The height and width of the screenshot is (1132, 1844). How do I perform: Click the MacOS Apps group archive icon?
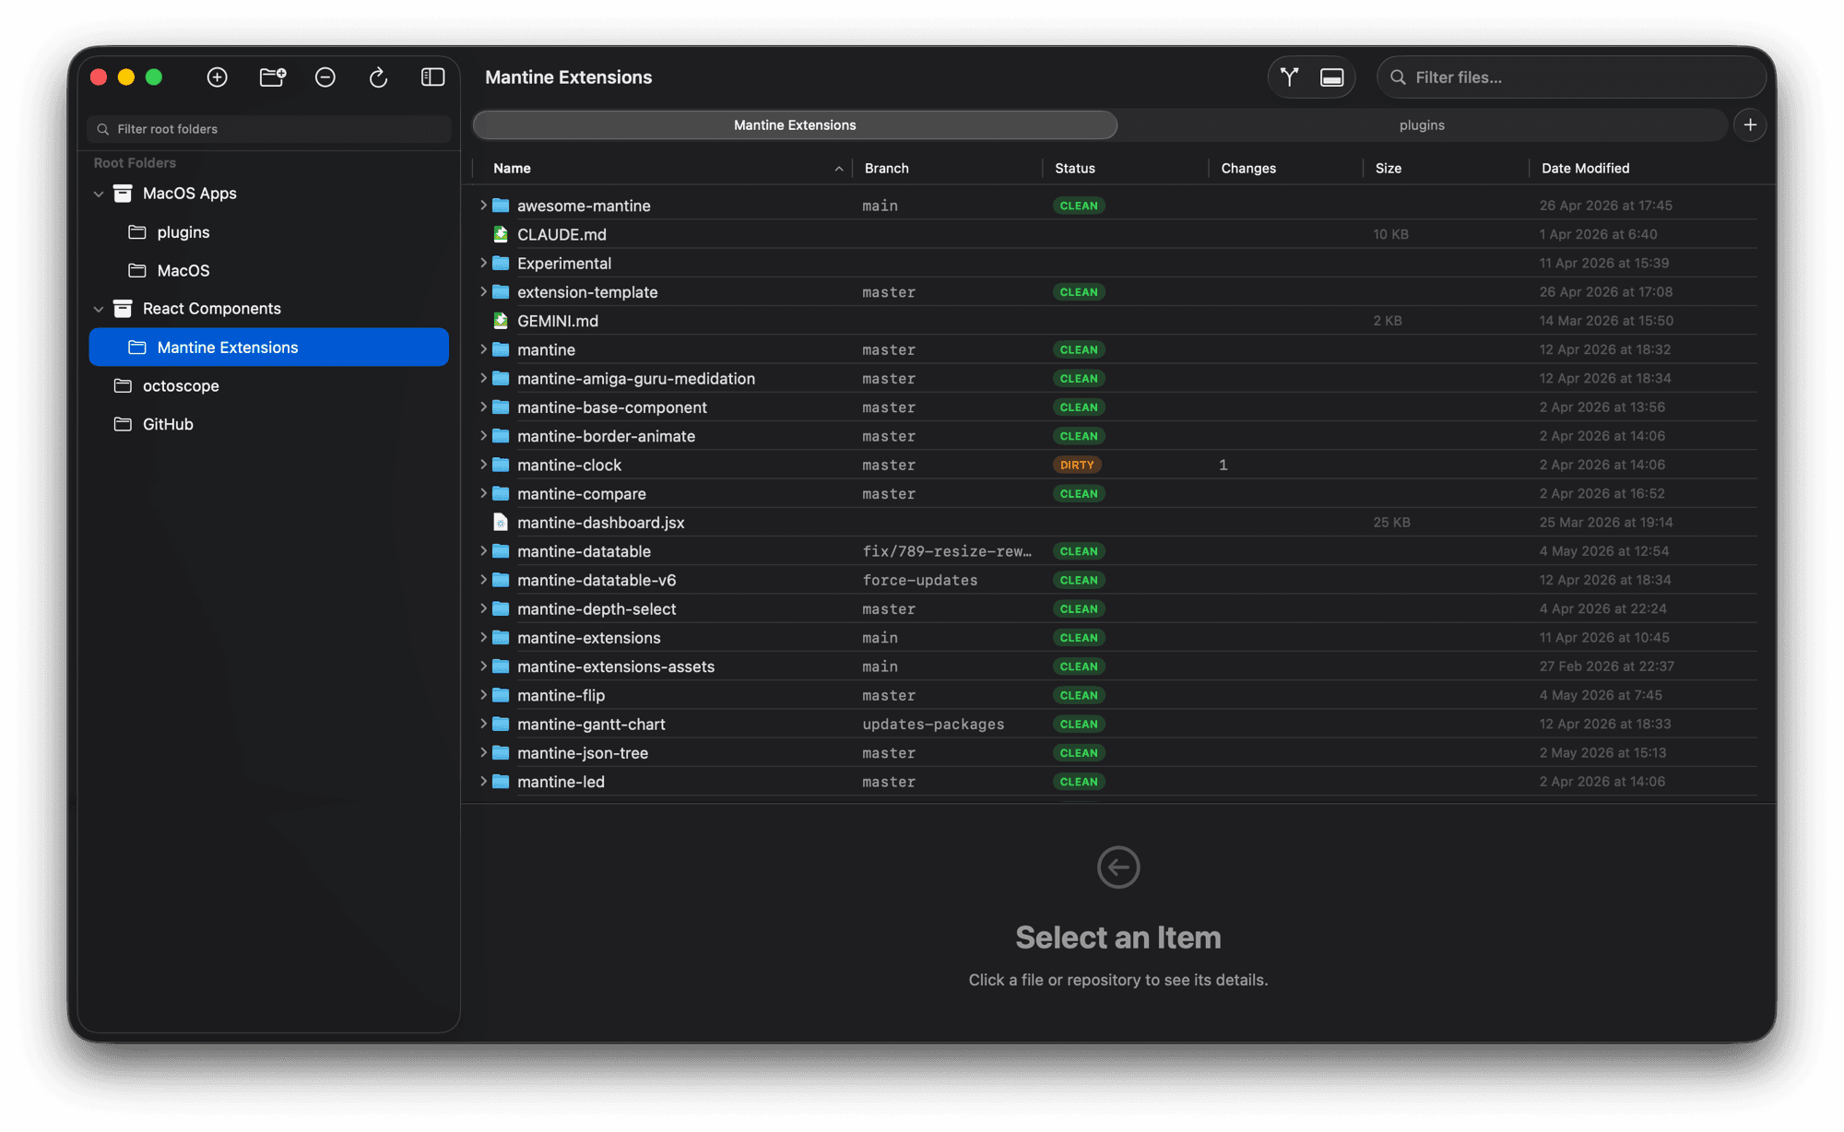click(x=123, y=194)
